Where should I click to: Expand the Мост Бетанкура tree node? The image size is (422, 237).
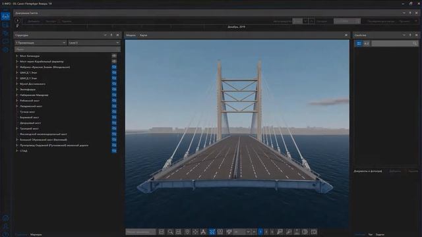point(17,56)
